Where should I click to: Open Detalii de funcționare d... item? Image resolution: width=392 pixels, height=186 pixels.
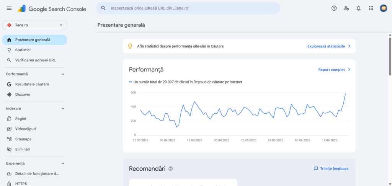[x=34, y=173]
